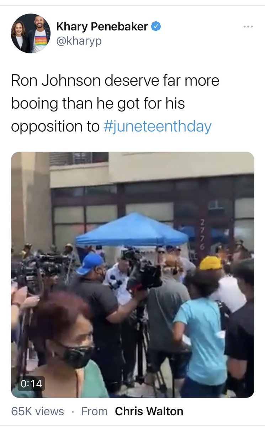Image resolution: width=265 pixels, height=427 pixels.
Task: Tap building number 2776 in video
Action: (x=202, y=234)
